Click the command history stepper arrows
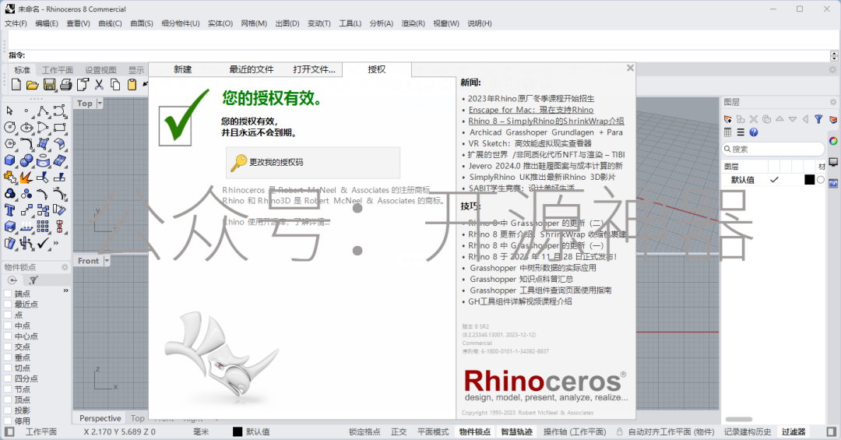This screenshot has height=440, width=841. pyautogui.click(x=834, y=56)
